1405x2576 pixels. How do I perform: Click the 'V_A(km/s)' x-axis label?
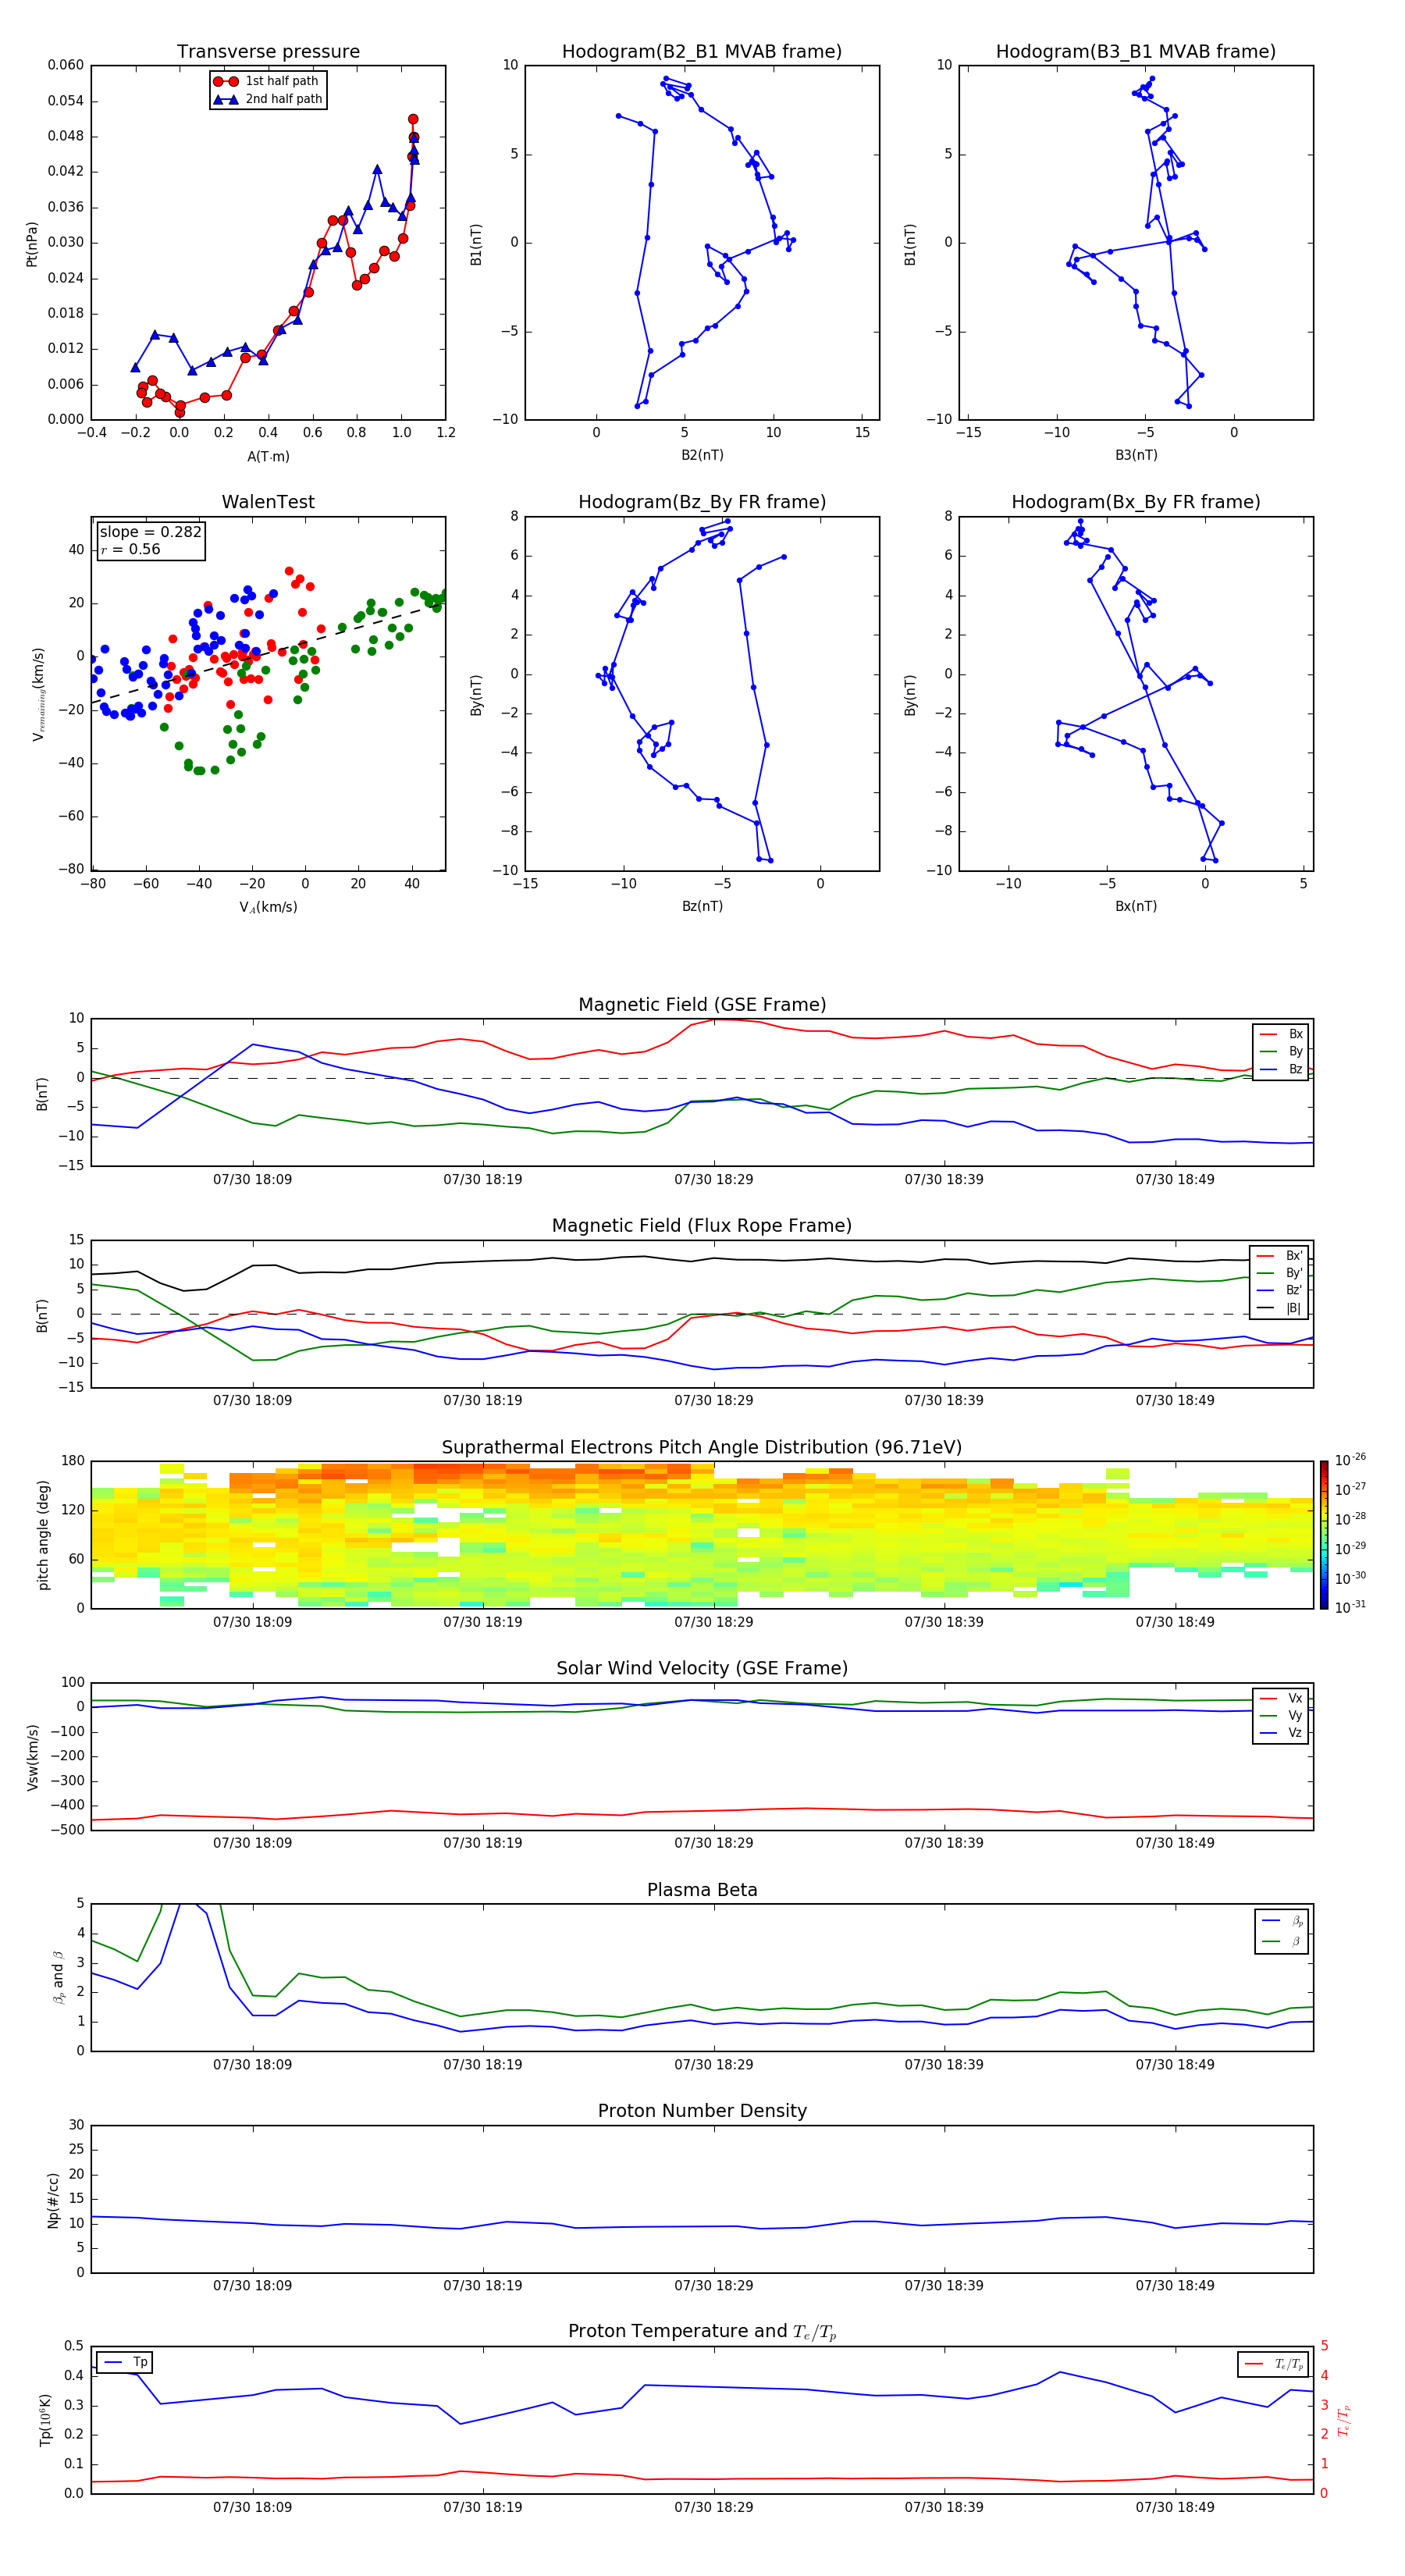(x=268, y=907)
